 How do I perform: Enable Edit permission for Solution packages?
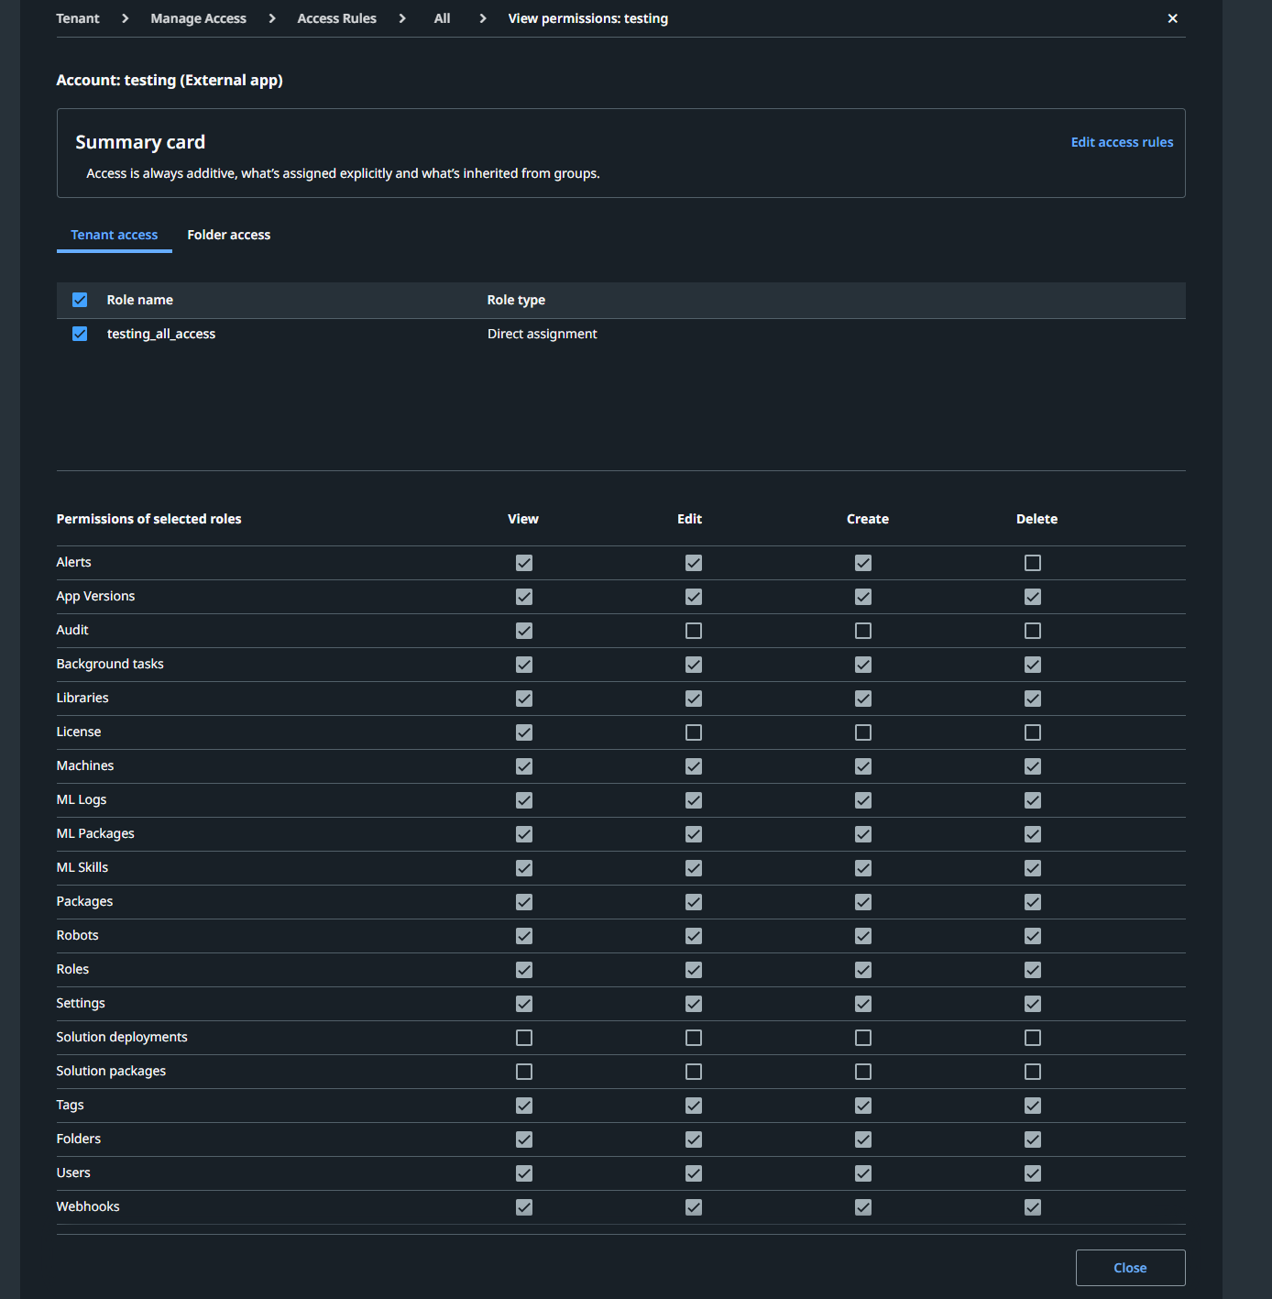(x=693, y=1071)
